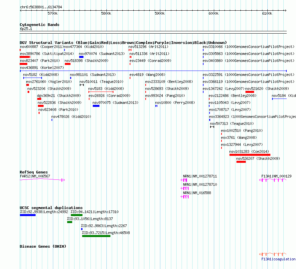Select the nsv522836 (Shaikh2009) red bar
This screenshot has width=296, height=269.
[41, 106]
